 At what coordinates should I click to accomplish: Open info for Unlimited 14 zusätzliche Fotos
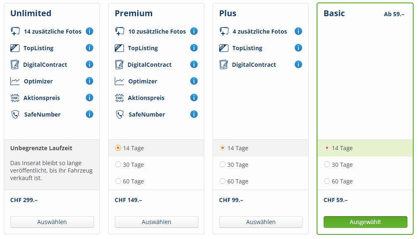click(90, 31)
